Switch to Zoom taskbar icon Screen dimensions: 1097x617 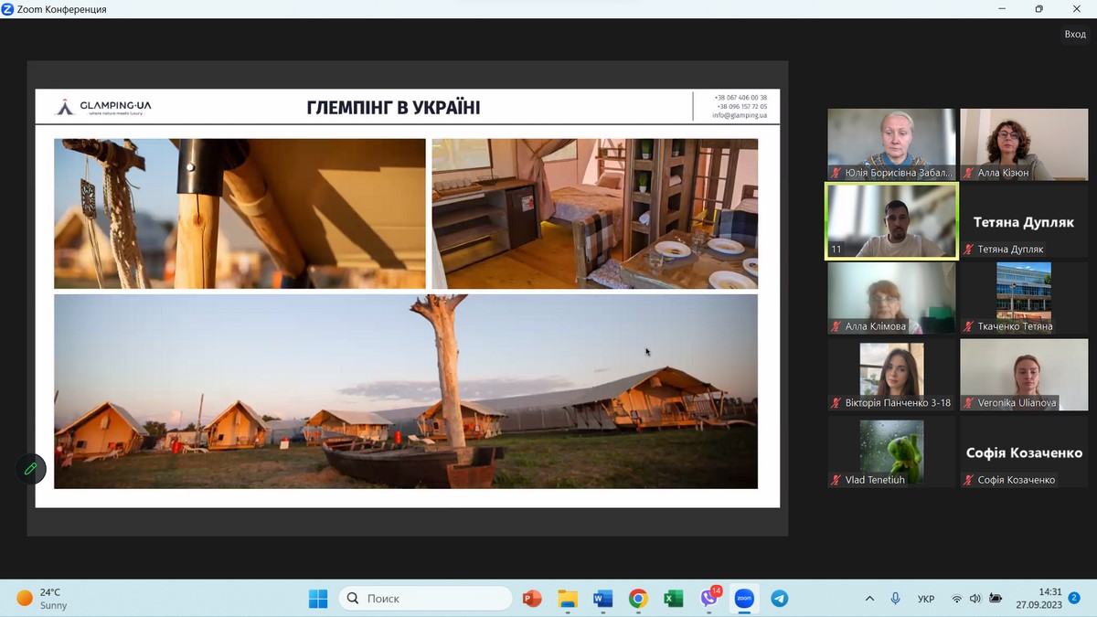point(744,599)
